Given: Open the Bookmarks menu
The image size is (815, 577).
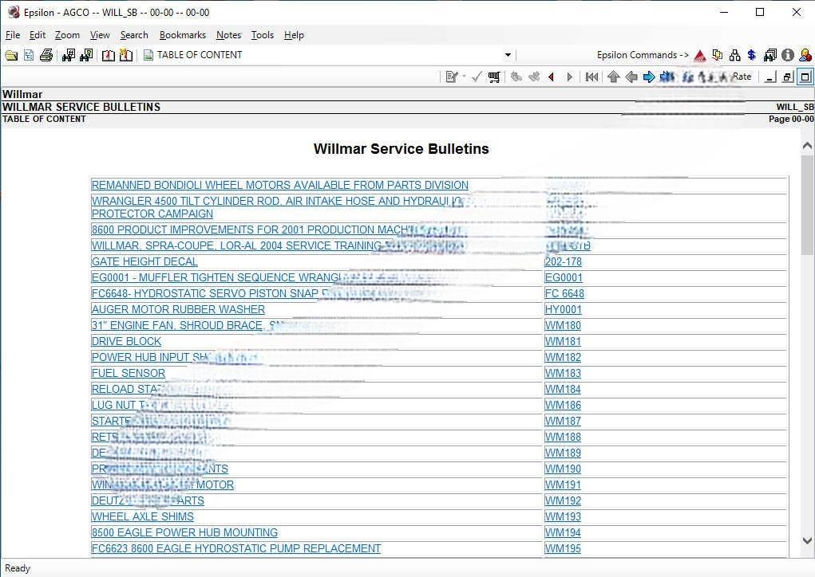Looking at the screenshot, I should tap(183, 35).
